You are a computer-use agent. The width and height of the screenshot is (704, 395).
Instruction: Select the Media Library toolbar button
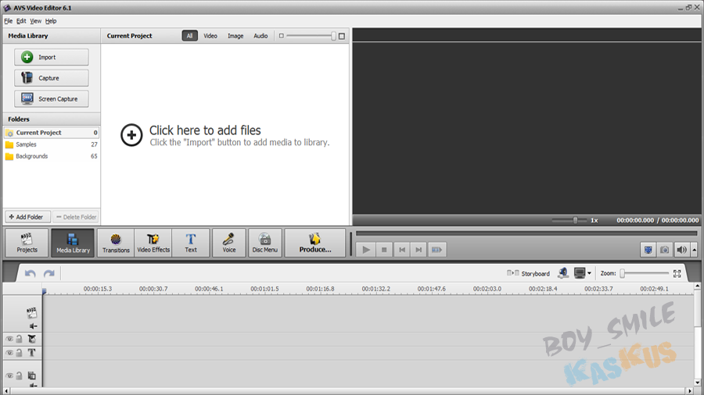point(73,243)
